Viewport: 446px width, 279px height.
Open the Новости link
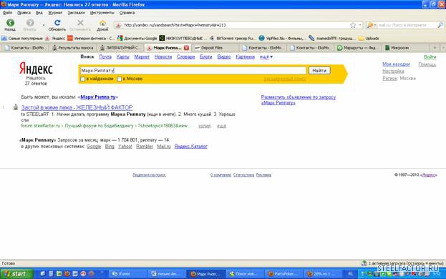coord(163,57)
